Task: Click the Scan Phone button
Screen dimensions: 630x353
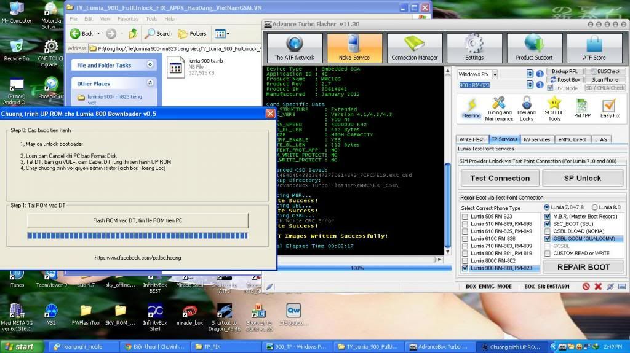Action: tap(605, 80)
